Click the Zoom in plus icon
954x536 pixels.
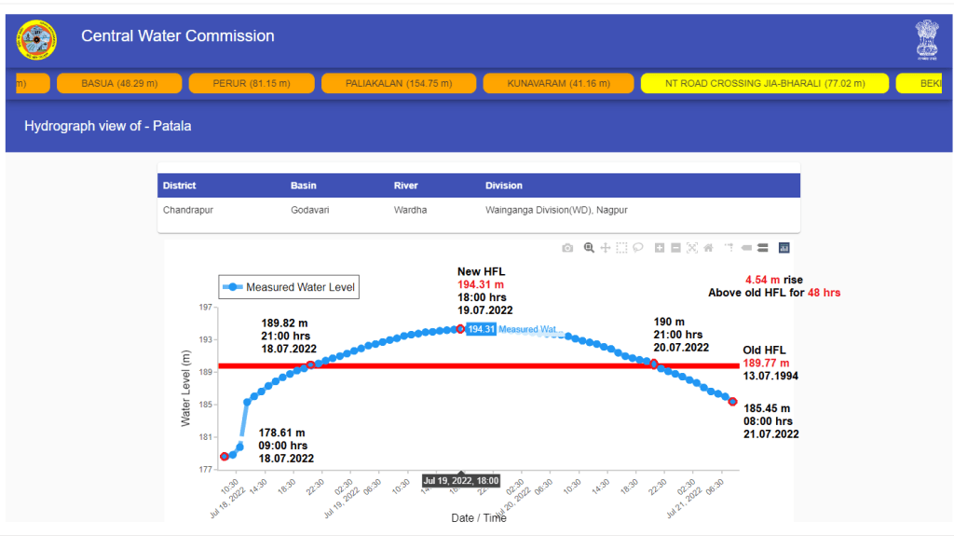[x=660, y=248]
